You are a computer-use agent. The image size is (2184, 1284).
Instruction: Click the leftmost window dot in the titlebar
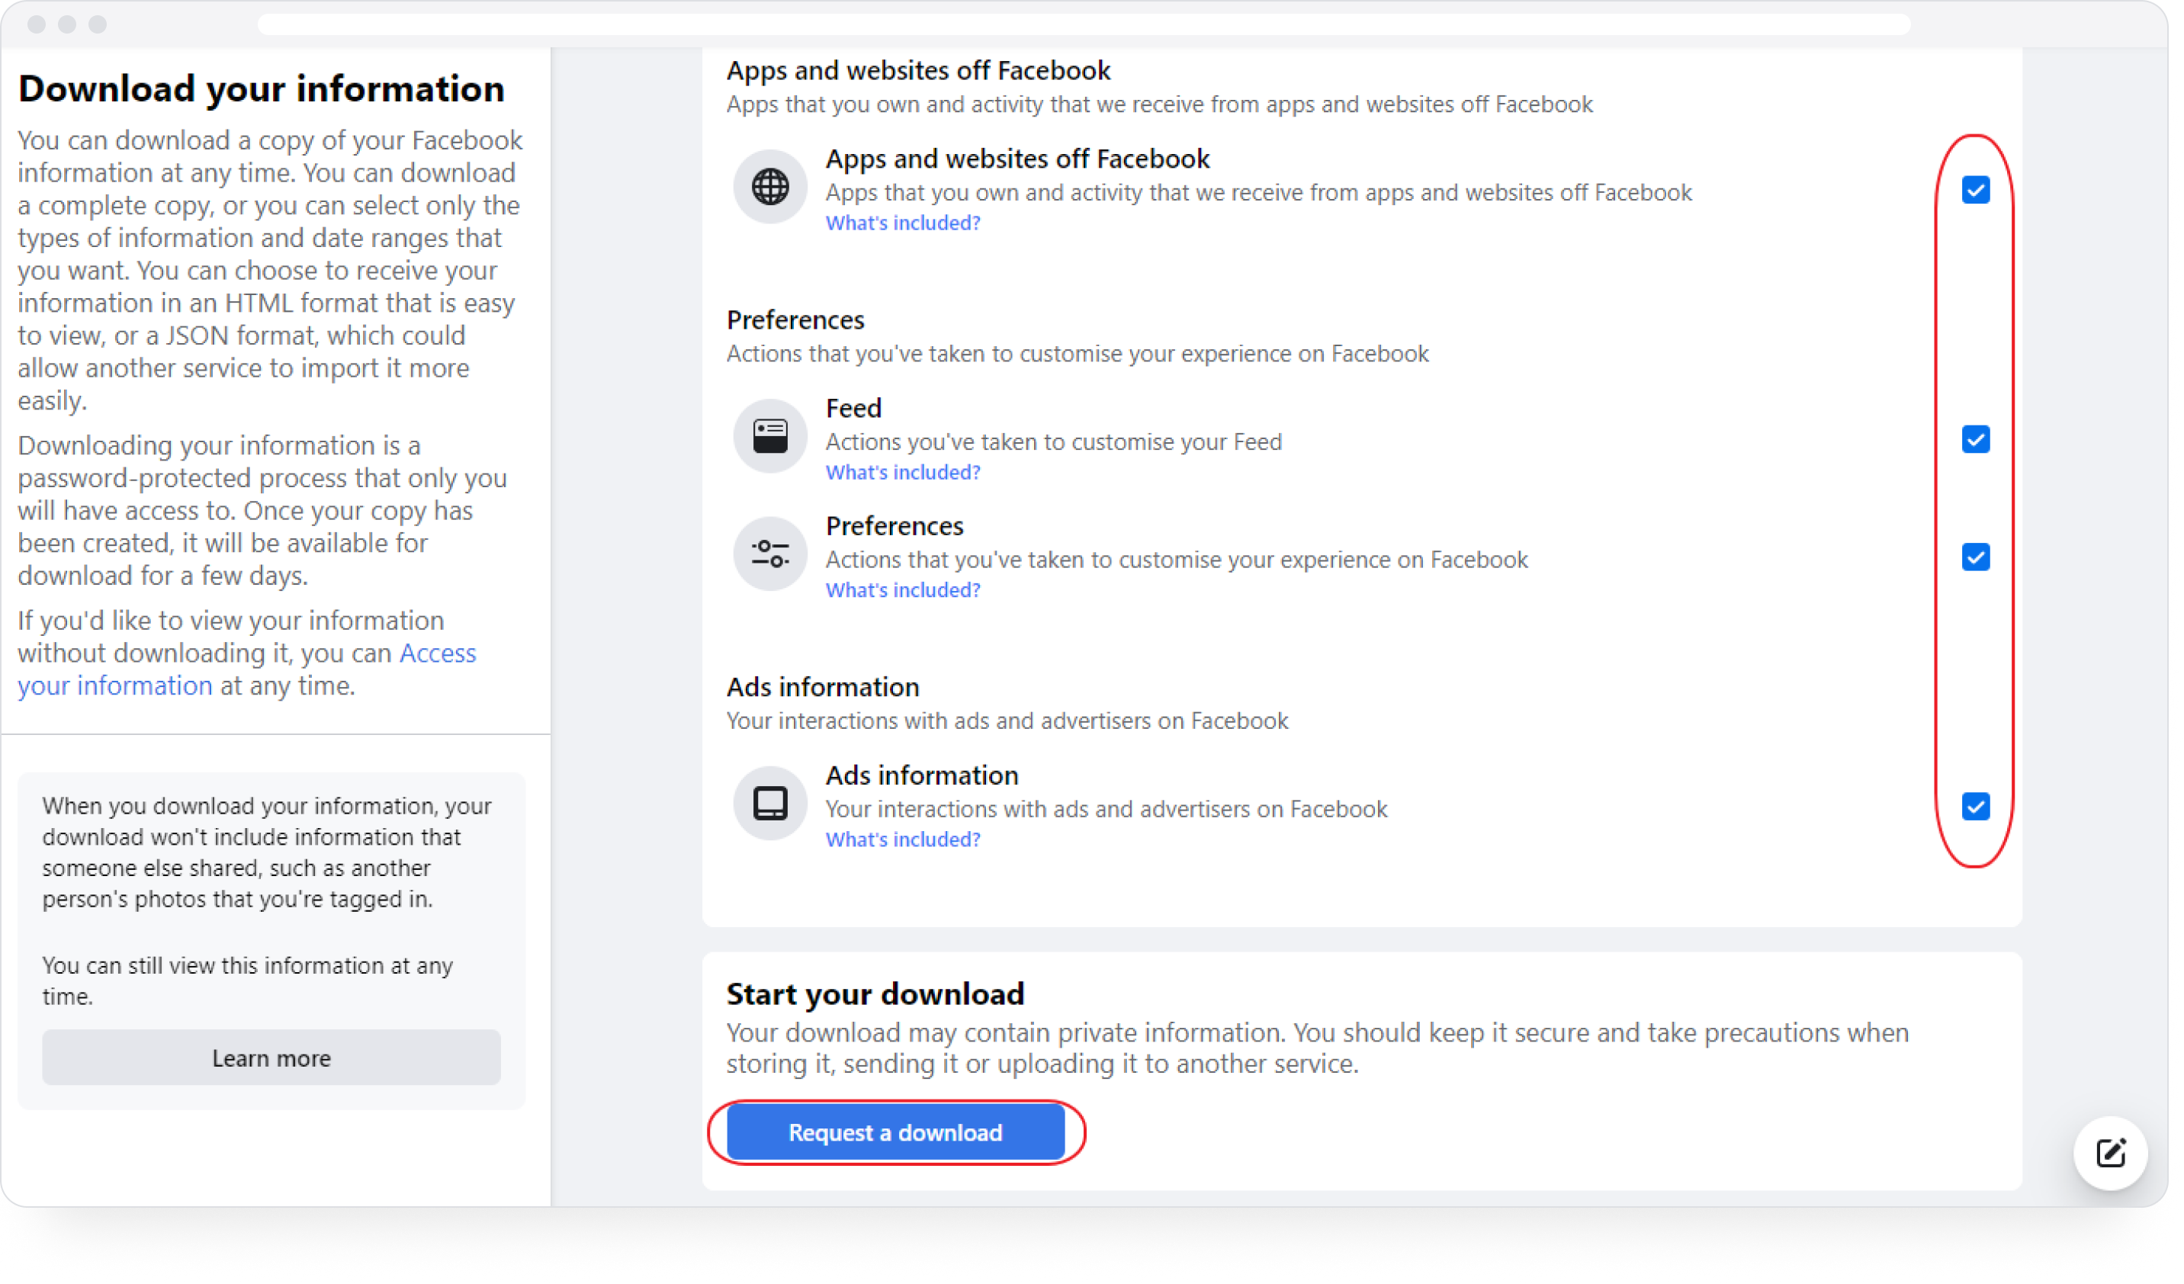pos(37,24)
